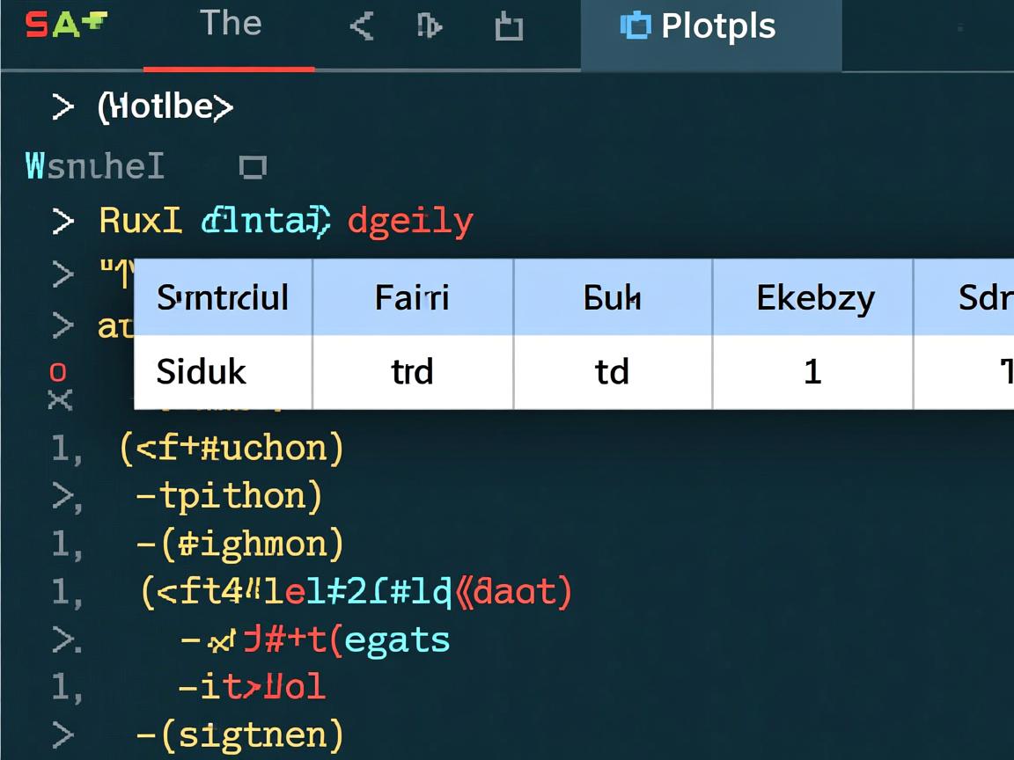
Task: Click the square icon next to Wsnıhel
Action: click(x=253, y=166)
